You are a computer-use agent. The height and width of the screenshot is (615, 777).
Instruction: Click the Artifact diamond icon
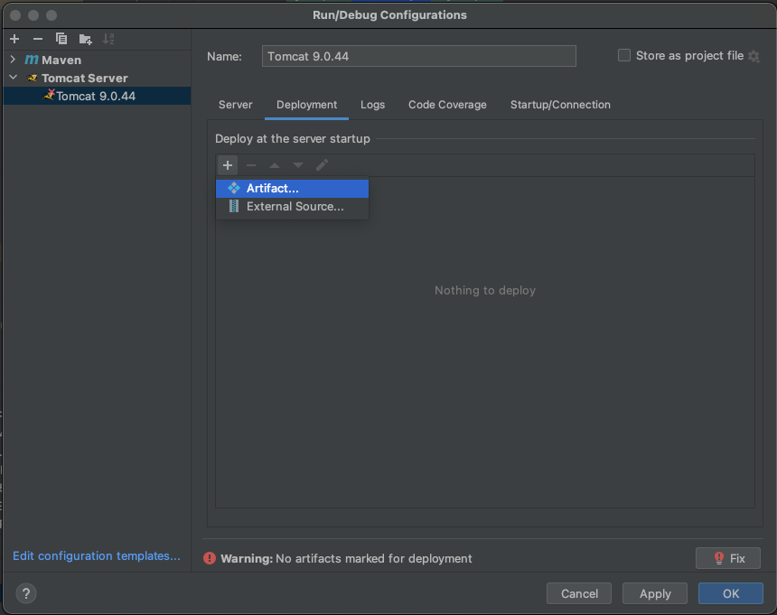234,188
